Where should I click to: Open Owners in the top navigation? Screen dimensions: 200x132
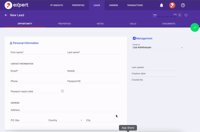[x=113, y=5]
